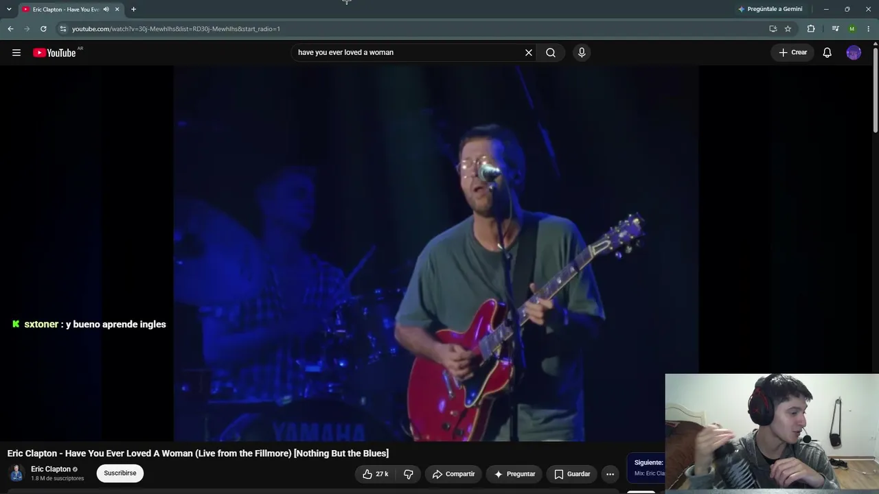This screenshot has width=879, height=494.
Task: Open the YouTube account avatar menu
Action: (x=854, y=53)
